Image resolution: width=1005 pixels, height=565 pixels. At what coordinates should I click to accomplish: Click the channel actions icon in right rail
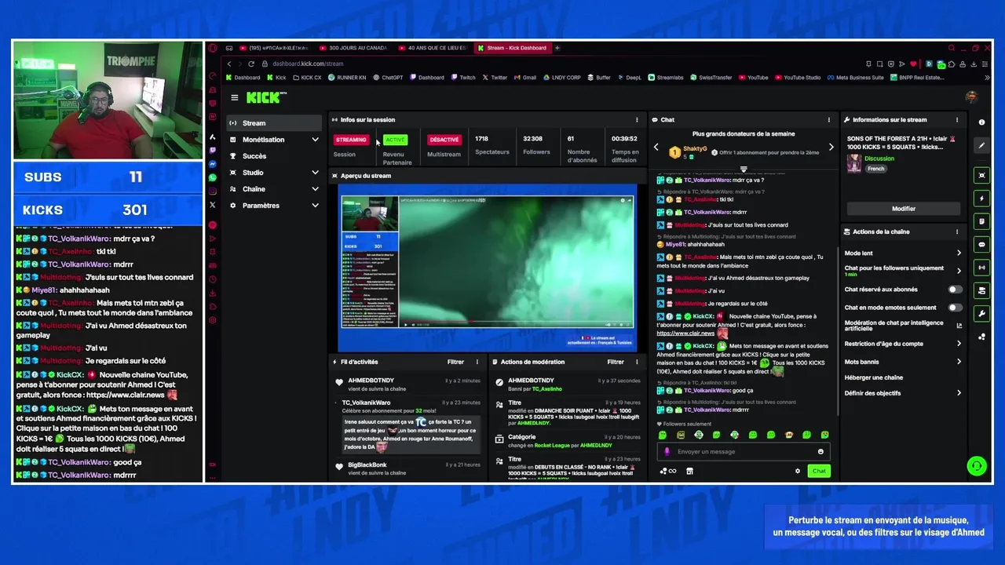tap(981, 291)
